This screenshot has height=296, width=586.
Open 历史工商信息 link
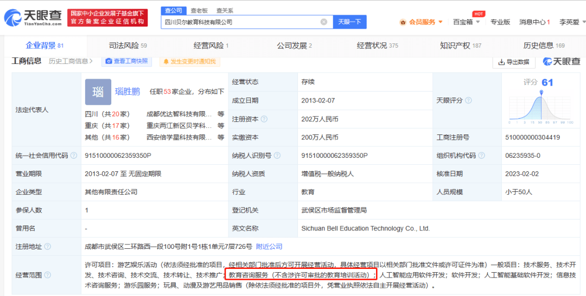coord(71,61)
